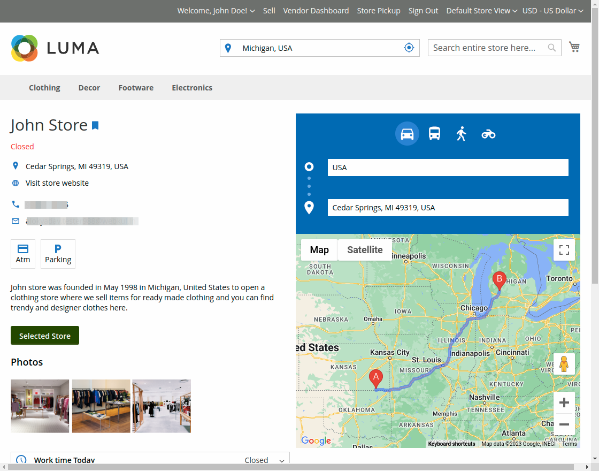
Task: Open the Clothing menu
Action: click(x=44, y=88)
